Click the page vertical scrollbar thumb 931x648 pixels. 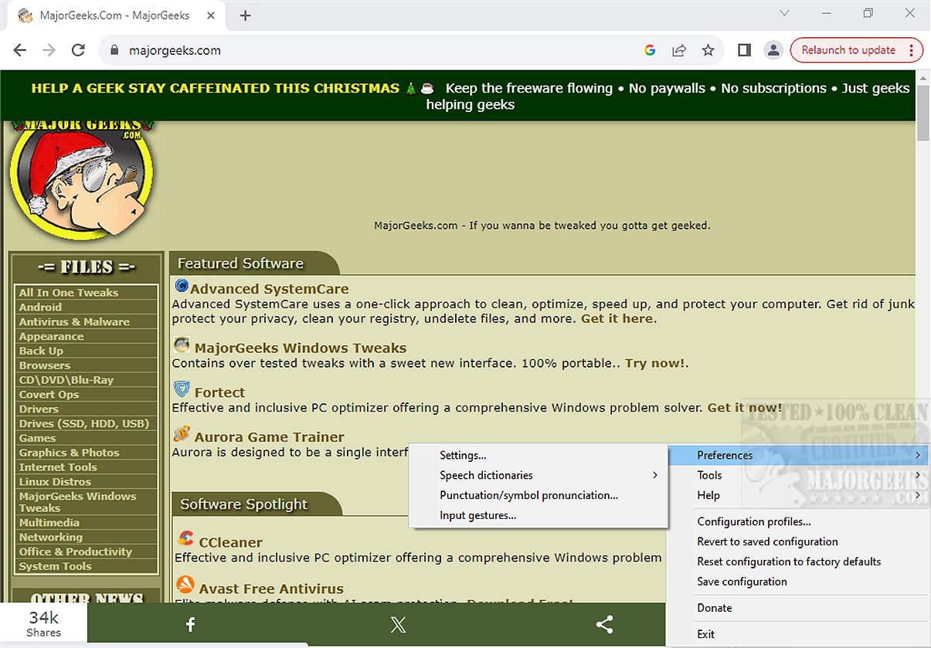[923, 113]
